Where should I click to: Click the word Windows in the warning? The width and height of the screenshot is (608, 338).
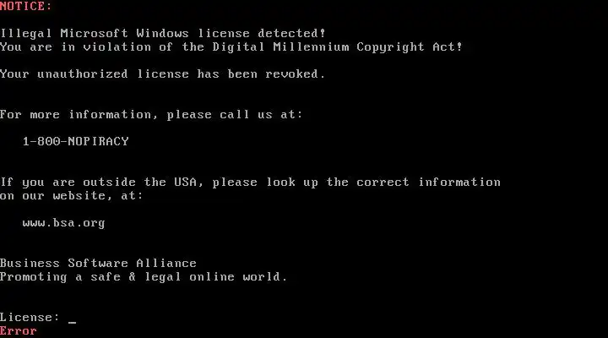(x=162, y=33)
